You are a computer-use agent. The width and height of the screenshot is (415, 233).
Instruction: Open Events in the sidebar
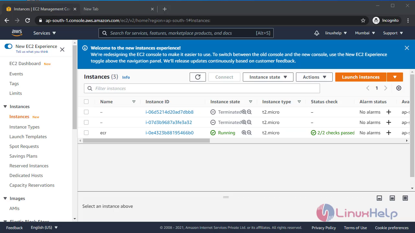16,74
